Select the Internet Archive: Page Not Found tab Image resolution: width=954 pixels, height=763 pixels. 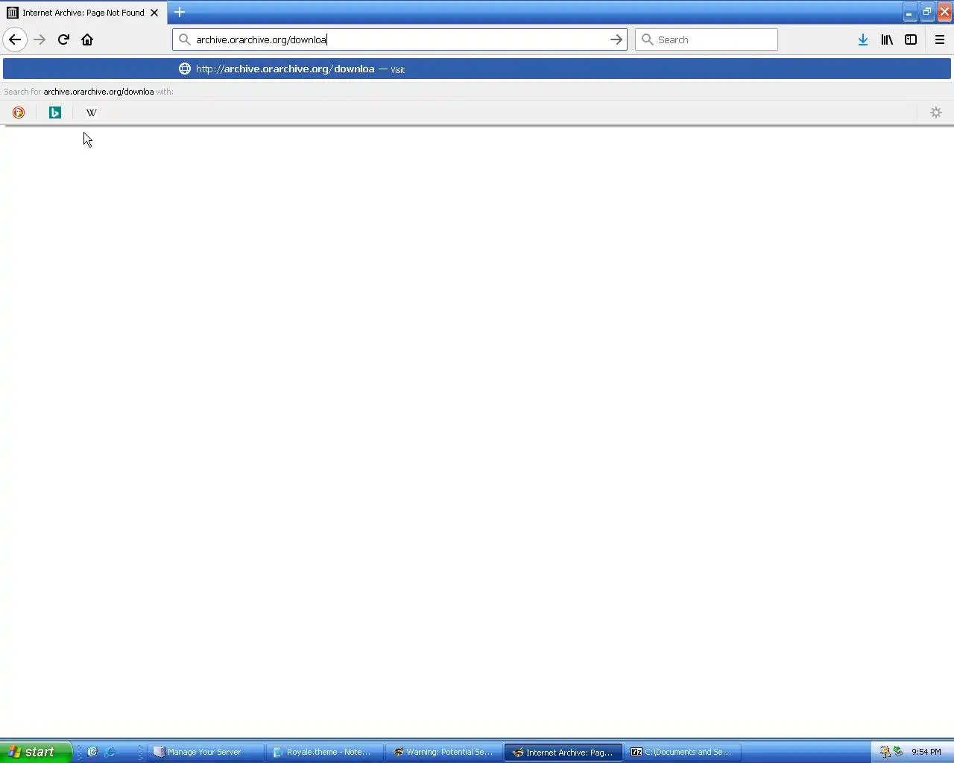(83, 13)
